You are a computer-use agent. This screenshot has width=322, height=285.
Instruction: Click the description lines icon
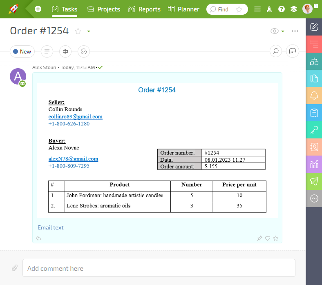pyautogui.click(x=47, y=51)
